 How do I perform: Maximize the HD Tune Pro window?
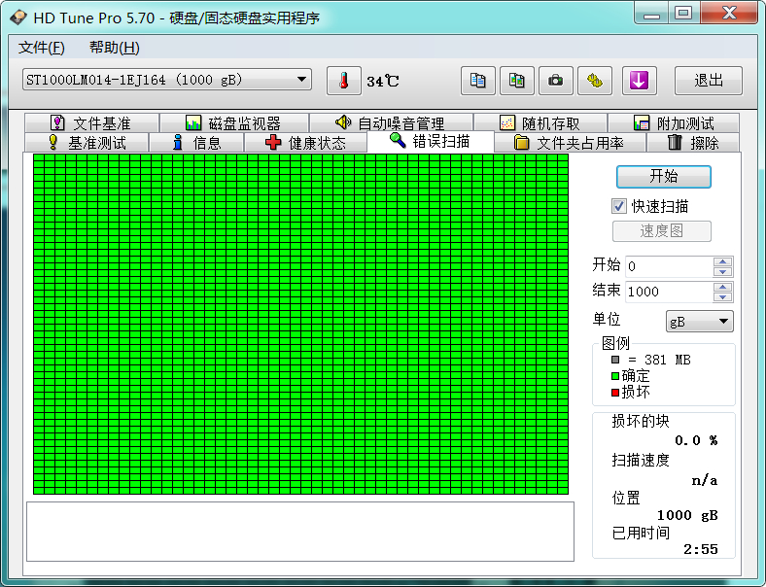[x=683, y=14]
